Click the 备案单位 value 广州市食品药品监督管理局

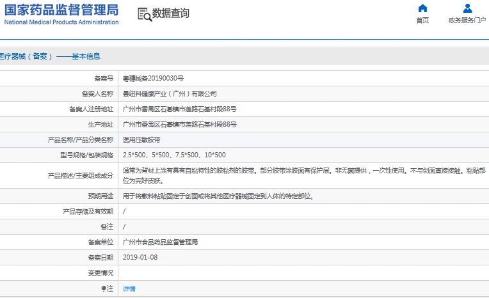click(x=160, y=242)
